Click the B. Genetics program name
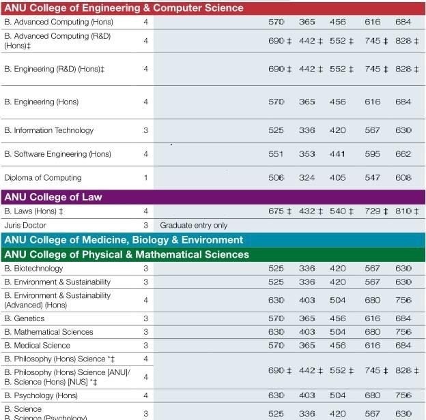426x420 pixels. click(x=25, y=318)
